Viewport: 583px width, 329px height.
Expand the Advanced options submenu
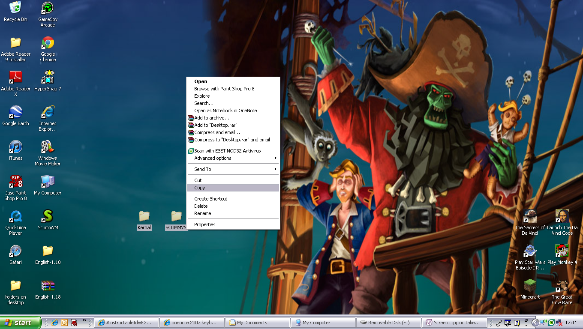[233, 158]
